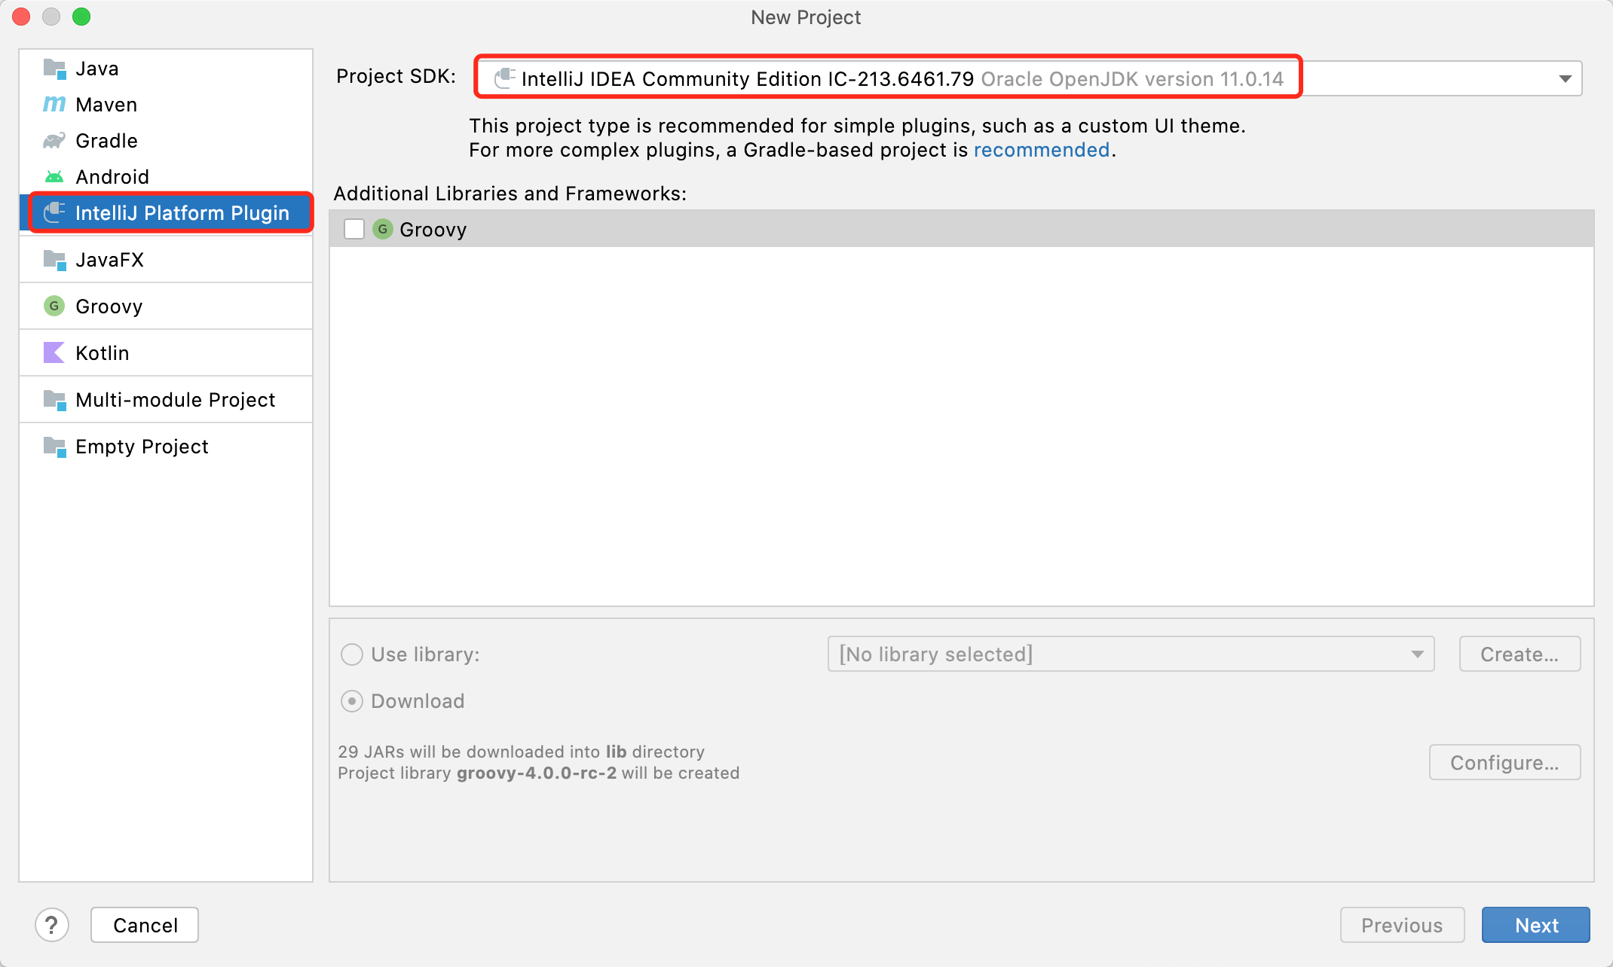The image size is (1613, 967).
Task: Click the 'Project SDK:' label
Action: (x=396, y=76)
